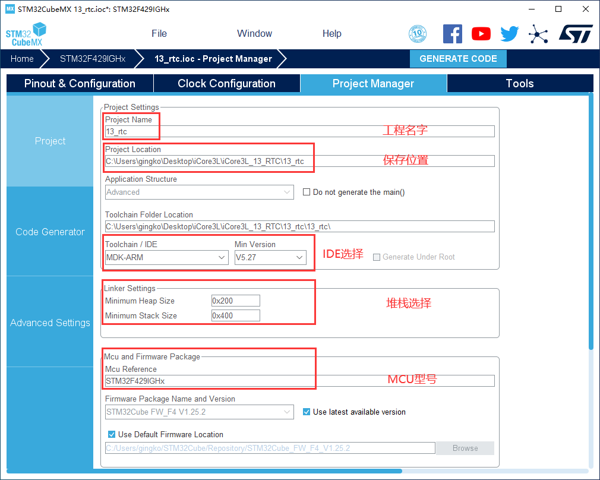Toggle Do not generate the main() checkbox
600x480 pixels.
pyautogui.click(x=307, y=192)
